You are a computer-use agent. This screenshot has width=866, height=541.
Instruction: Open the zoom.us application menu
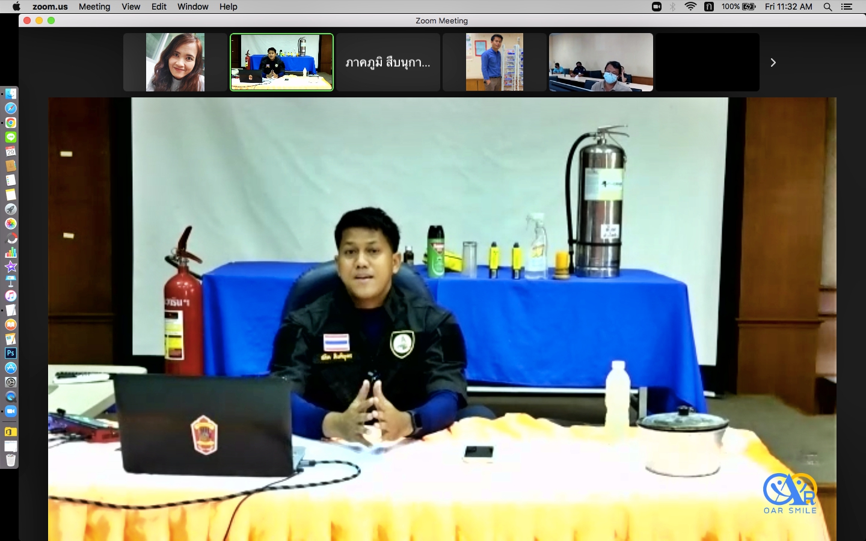(x=50, y=7)
